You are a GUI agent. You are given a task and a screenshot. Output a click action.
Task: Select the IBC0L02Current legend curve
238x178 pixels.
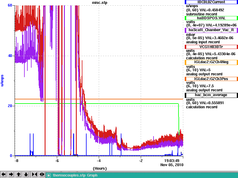click(211, 2)
